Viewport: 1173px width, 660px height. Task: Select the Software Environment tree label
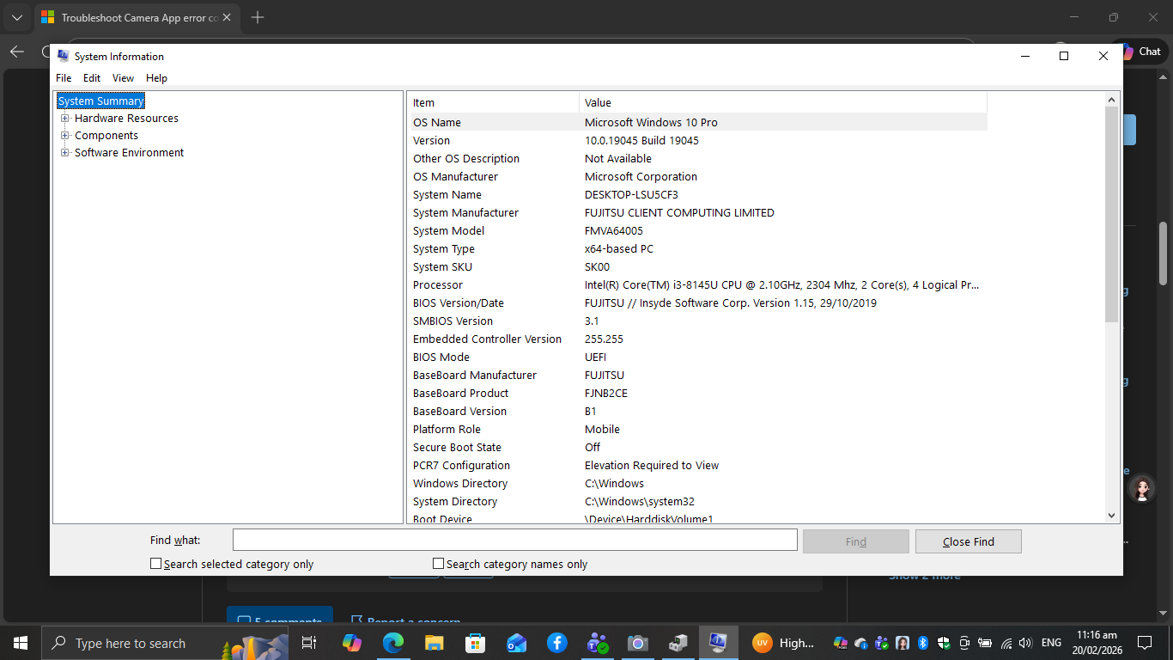[x=129, y=152]
